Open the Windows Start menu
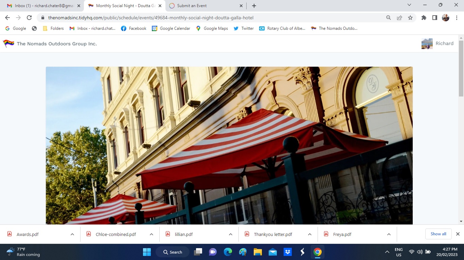The height and width of the screenshot is (260, 464). point(147,252)
